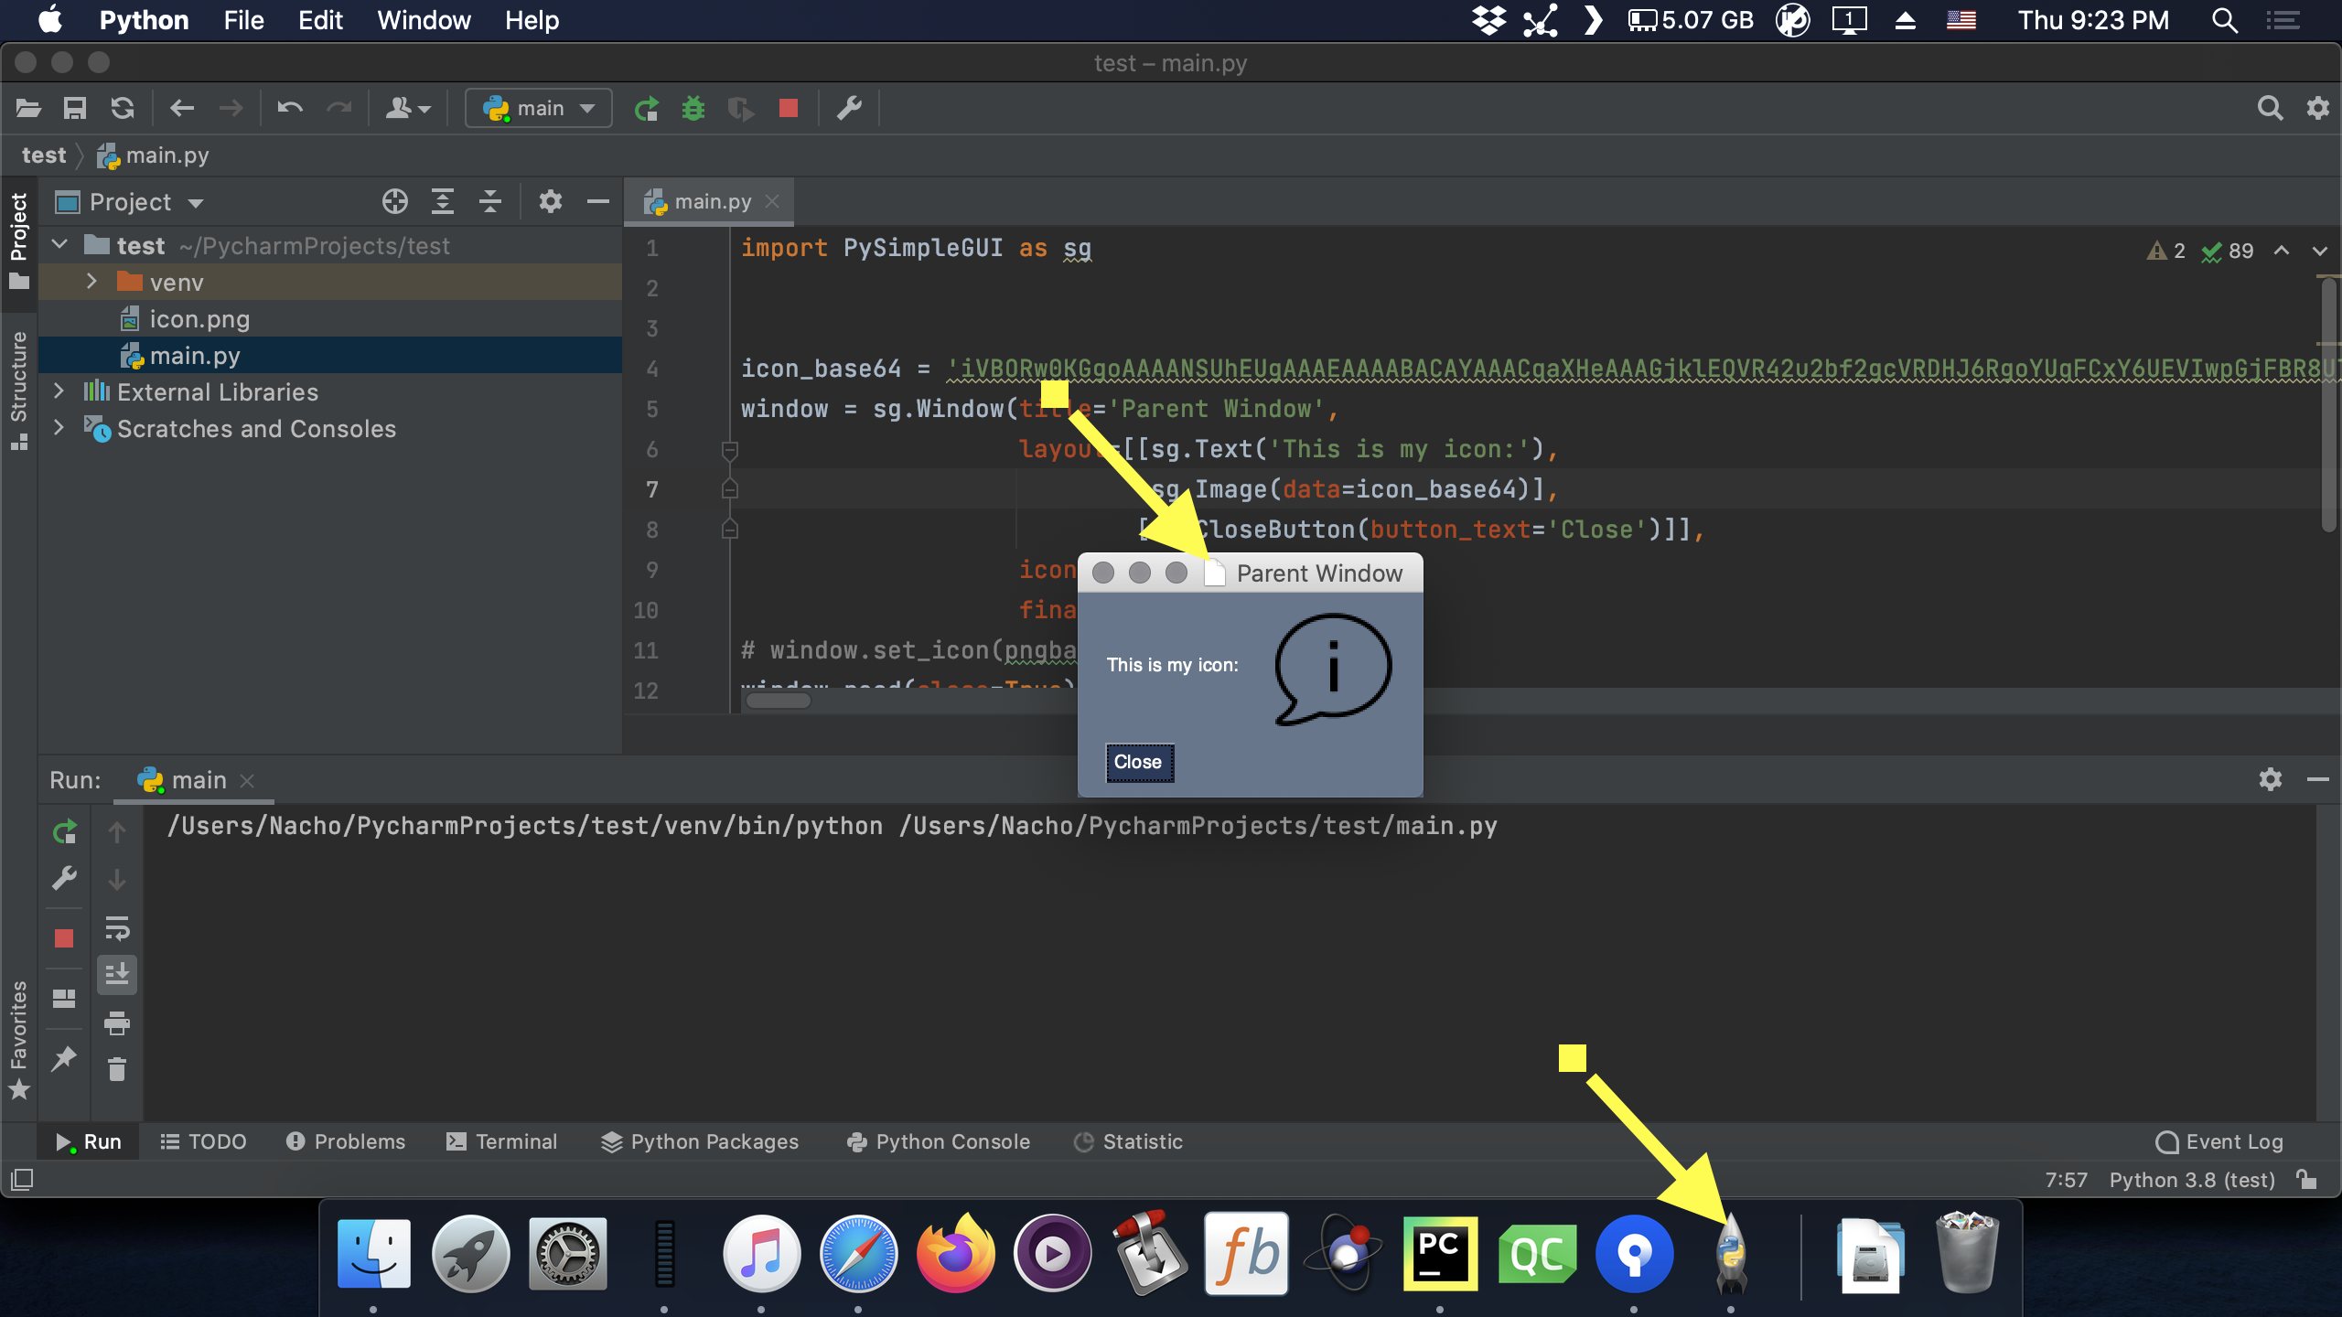Open the Window menu
This screenshot has width=2342, height=1317.
click(423, 19)
